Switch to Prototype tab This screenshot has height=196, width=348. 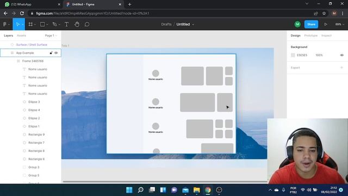point(310,35)
